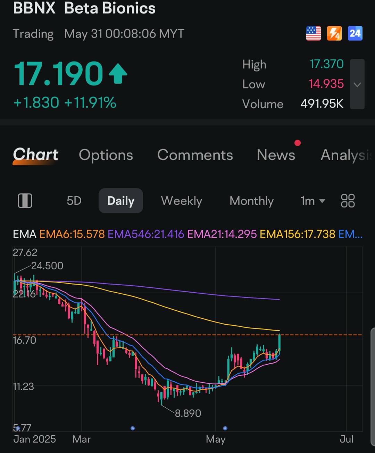This screenshot has height=453, width=375.
Task: Tap the Jul date axis label
Action: [346, 439]
